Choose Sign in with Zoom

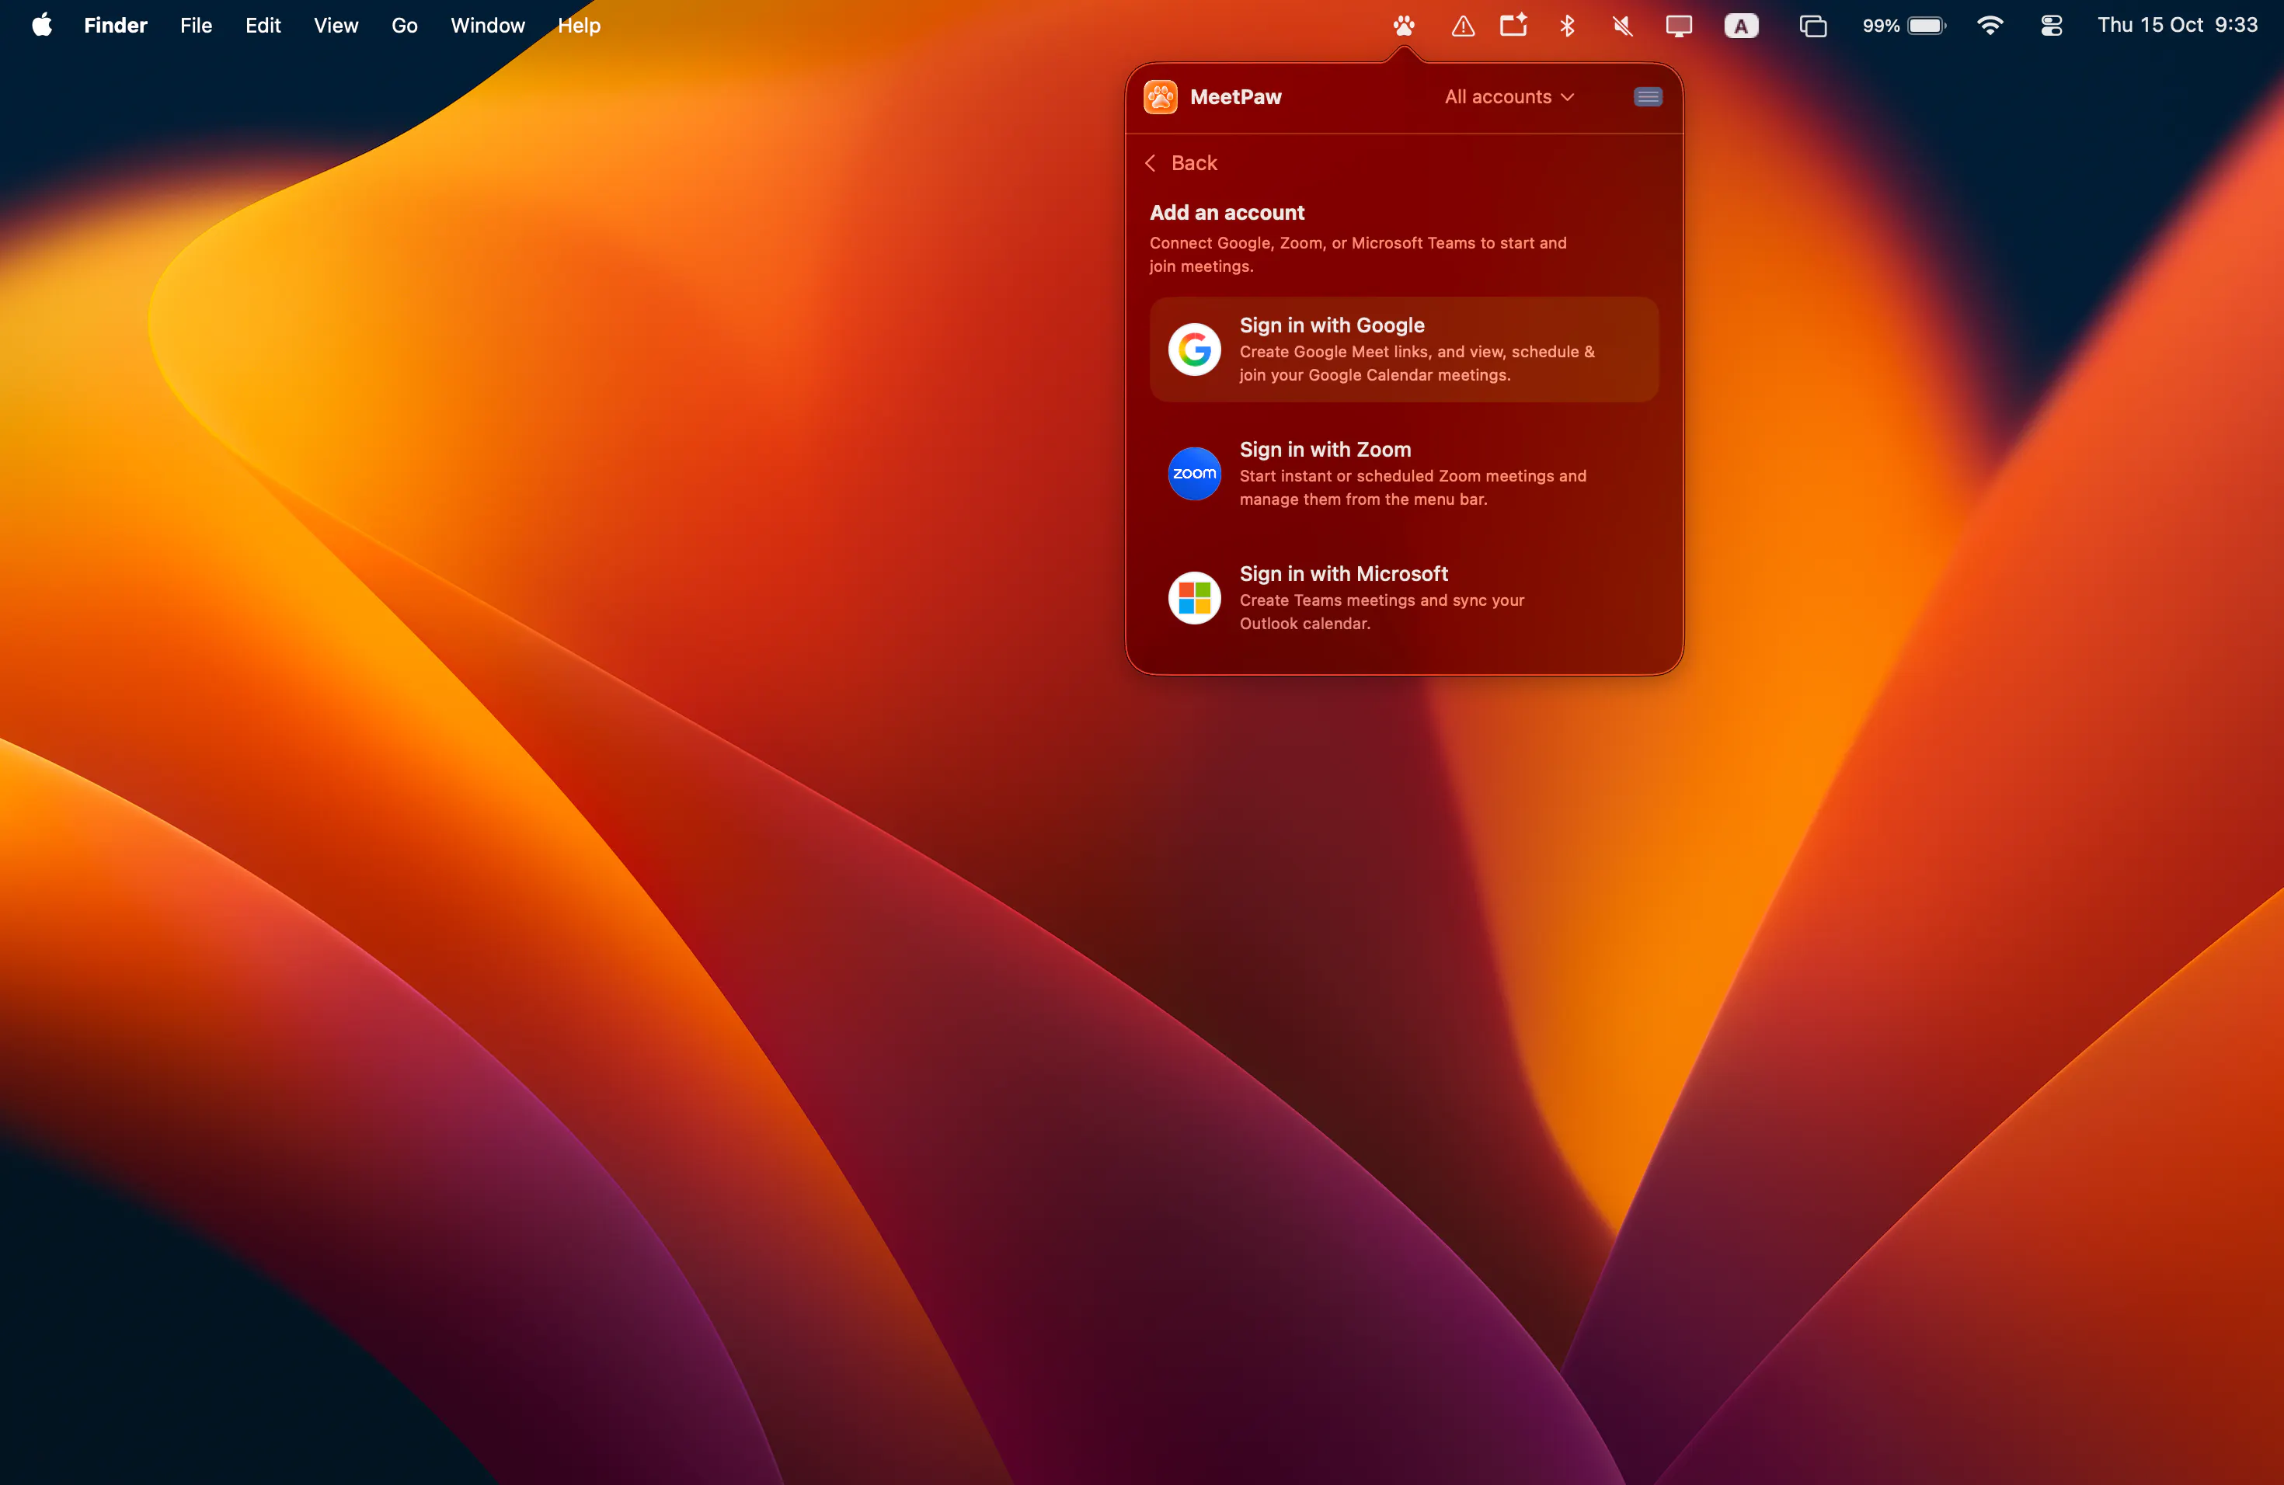click(x=1403, y=474)
